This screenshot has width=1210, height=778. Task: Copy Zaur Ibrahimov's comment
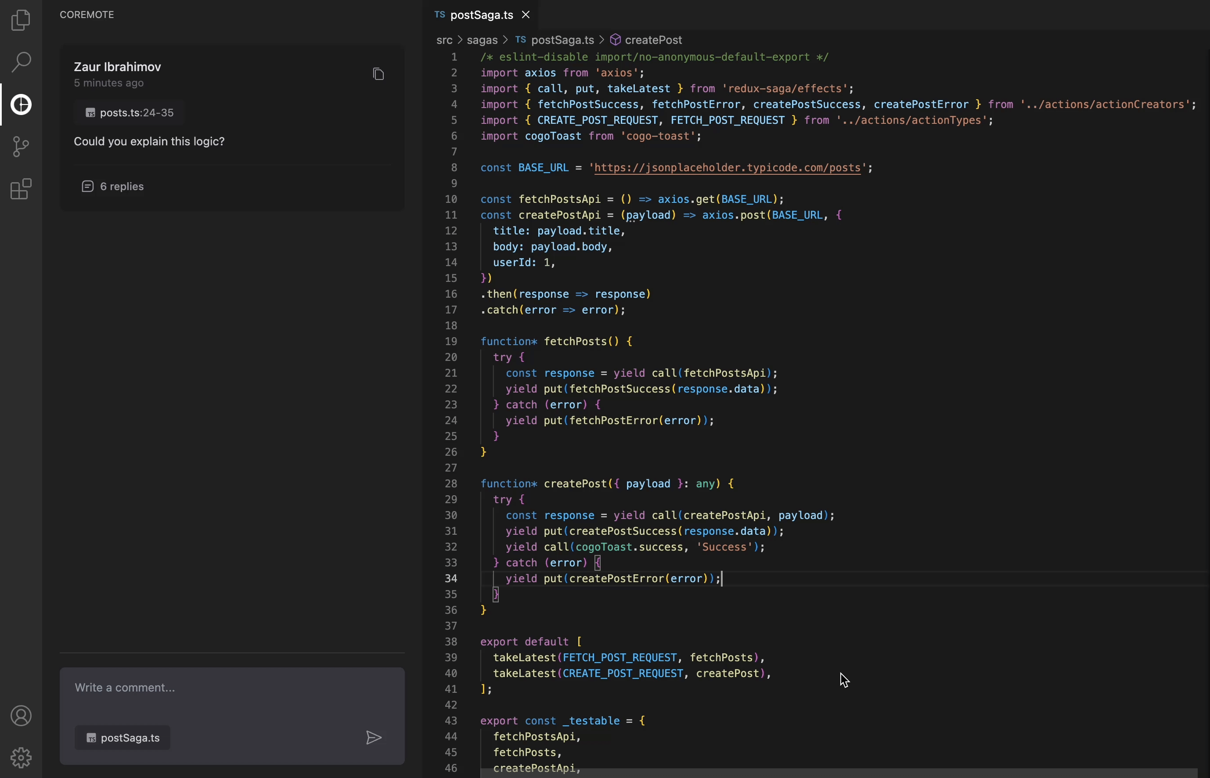click(378, 74)
